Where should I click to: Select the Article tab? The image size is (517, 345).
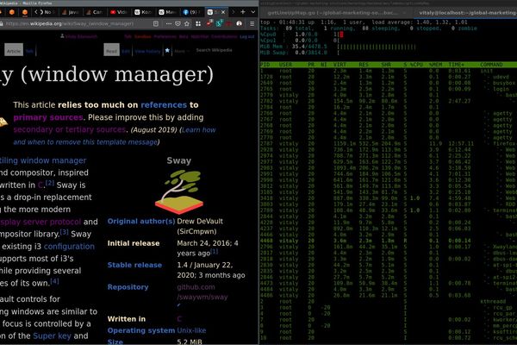(x=14, y=51)
